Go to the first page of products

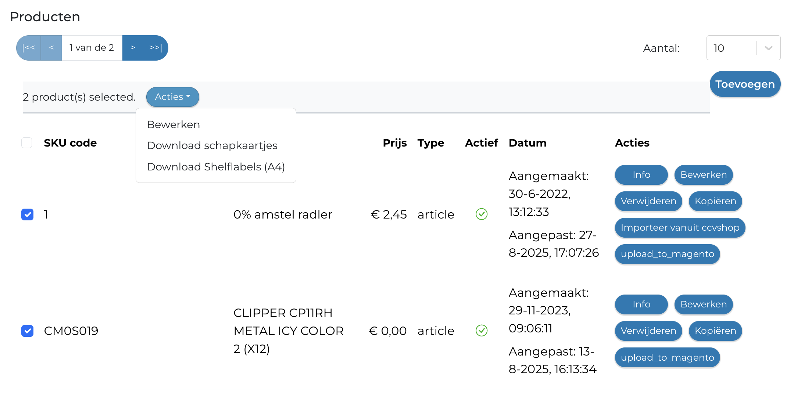click(x=29, y=48)
